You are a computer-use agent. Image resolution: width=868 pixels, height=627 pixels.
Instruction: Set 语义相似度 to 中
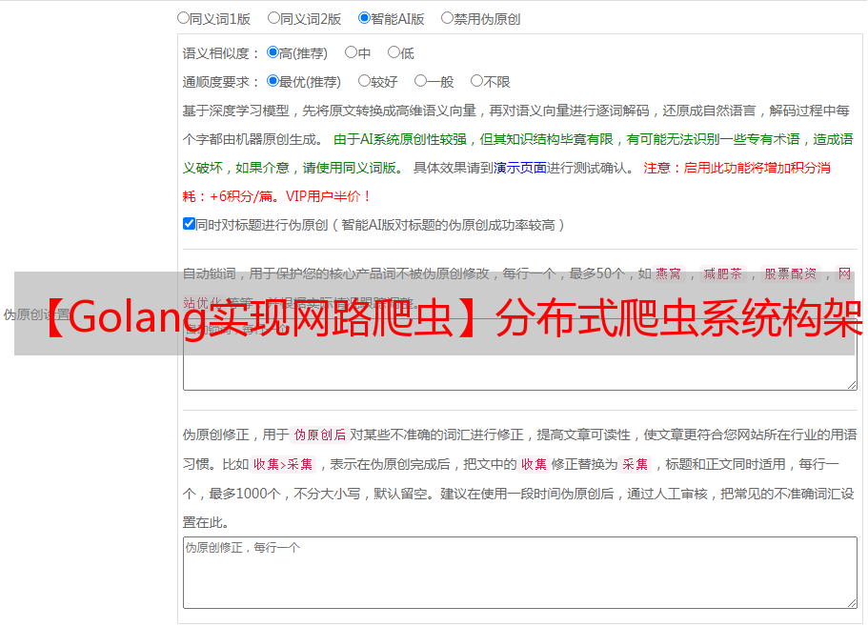coord(351,52)
